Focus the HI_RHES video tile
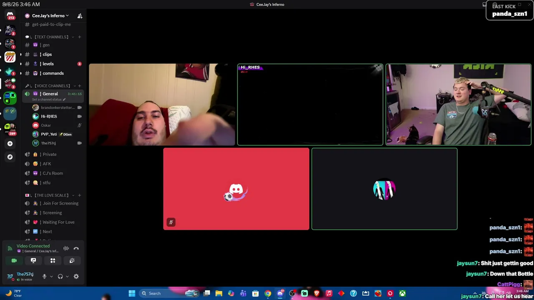Viewport: 534px width, 300px height. pos(310,105)
